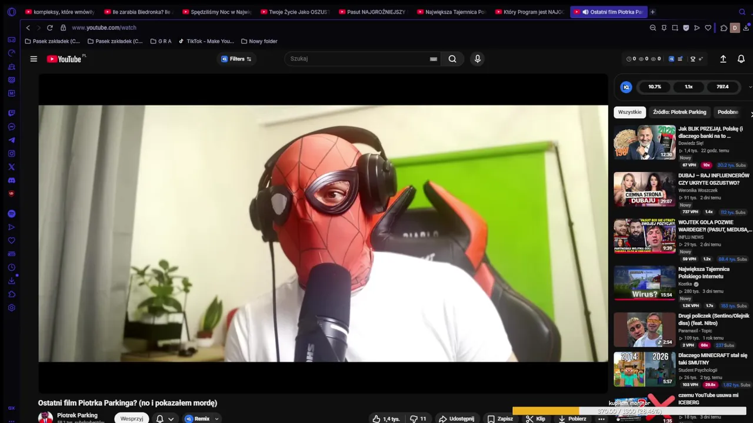Open a new tab with plus button

click(652, 12)
